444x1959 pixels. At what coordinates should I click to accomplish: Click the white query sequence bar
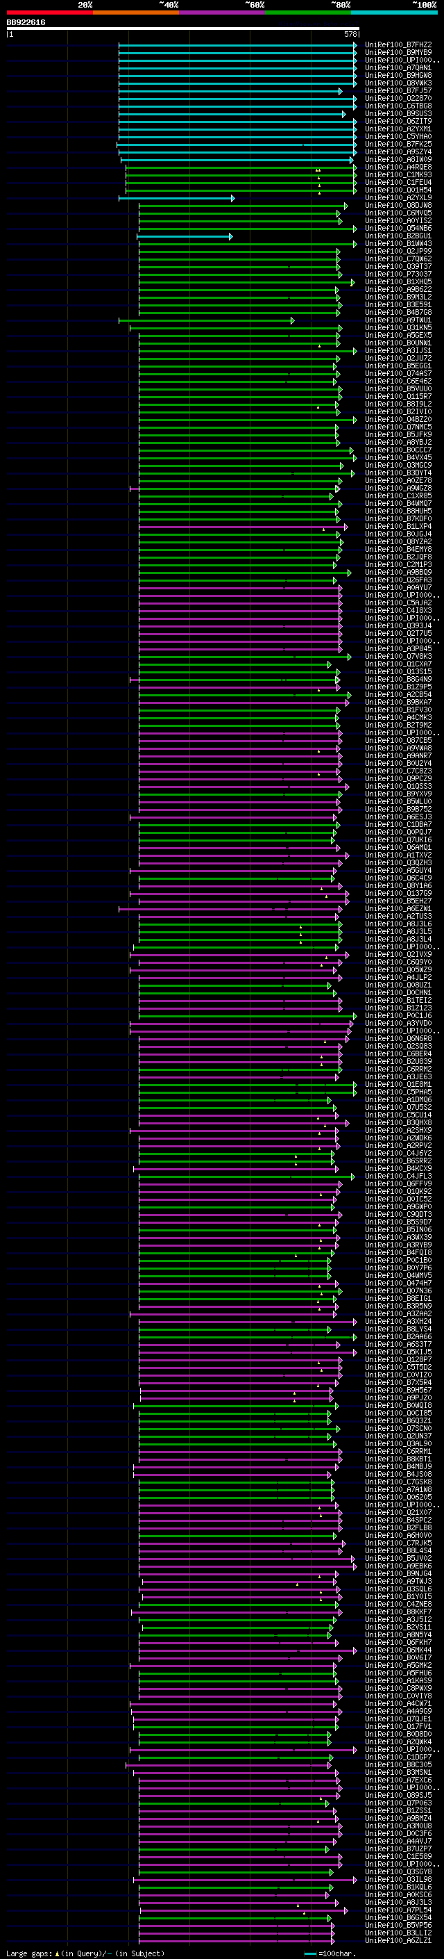183,28
